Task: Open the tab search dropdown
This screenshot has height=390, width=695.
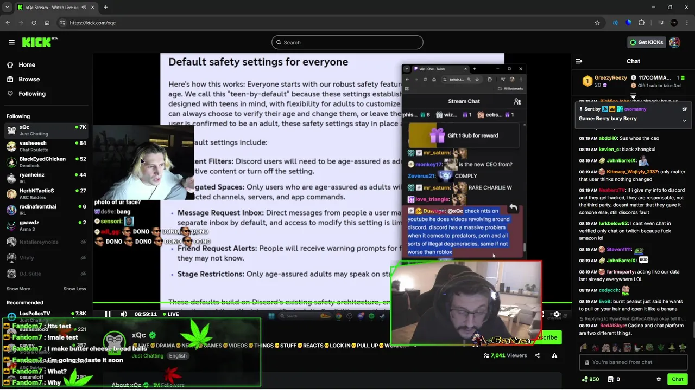Action: (7, 8)
